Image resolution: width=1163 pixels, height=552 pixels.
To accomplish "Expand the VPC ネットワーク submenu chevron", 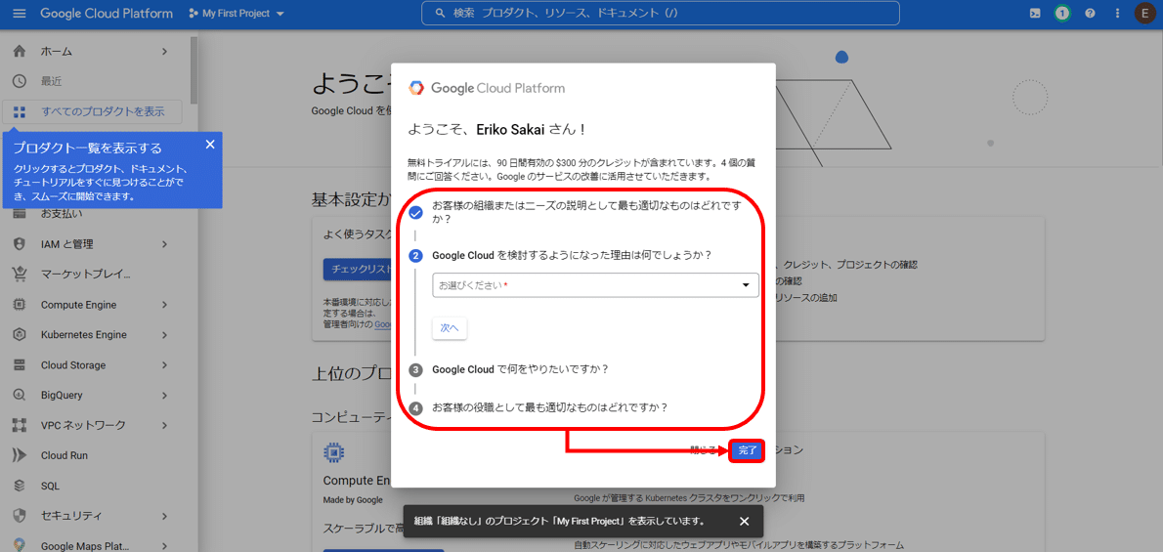I will pos(164,425).
